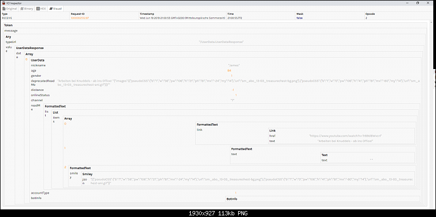This screenshot has width=436, height=217.
Task: Switch to the Original tab
Action: point(10,9)
